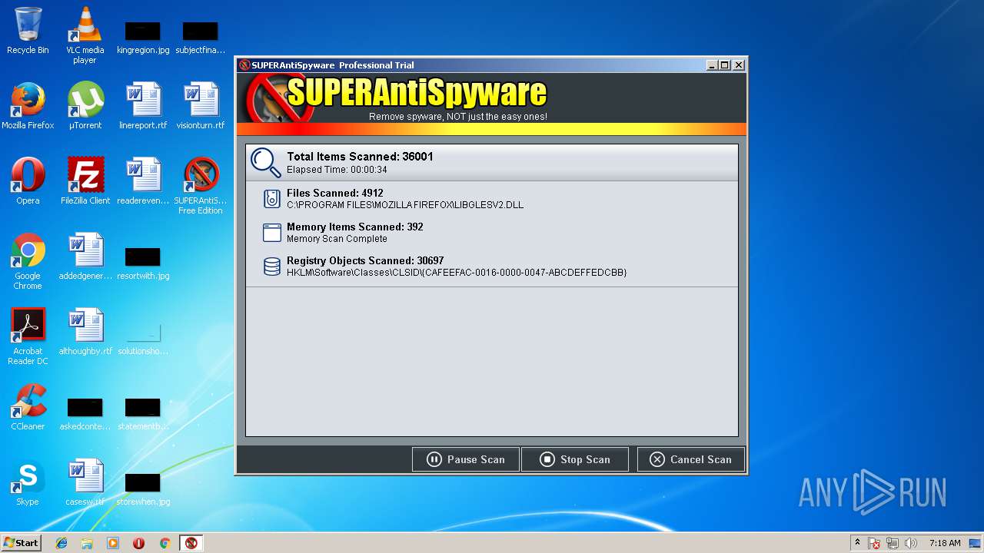Select 'Files Scanned: 4912' text
Image resolution: width=984 pixels, height=553 pixels.
click(335, 193)
